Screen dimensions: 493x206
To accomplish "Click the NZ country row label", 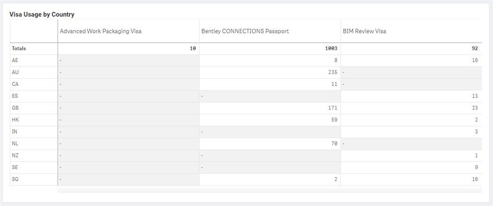I will tap(15, 156).
